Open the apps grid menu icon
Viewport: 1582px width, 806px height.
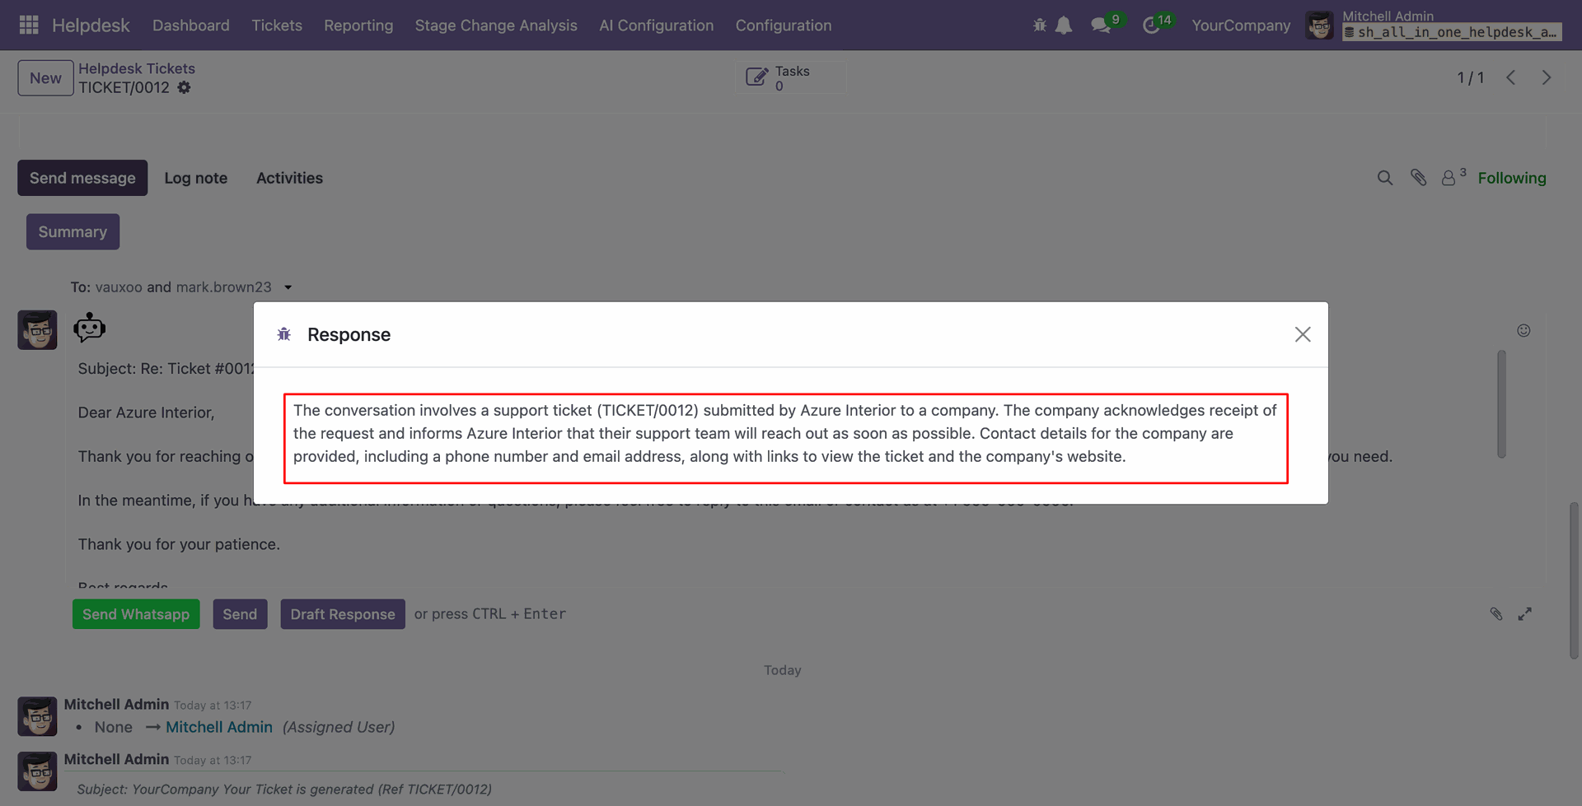click(29, 26)
